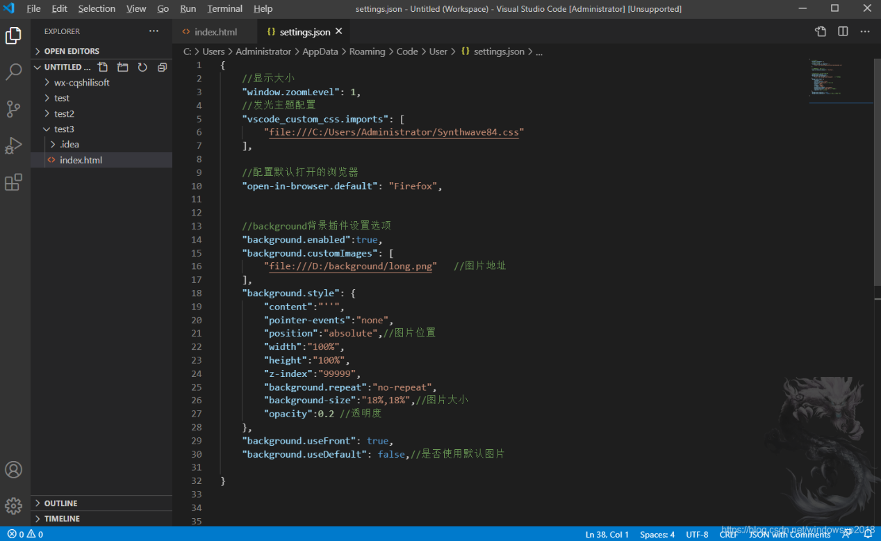Split the editor to the right
Image resolution: width=881 pixels, height=541 pixels.
(843, 31)
